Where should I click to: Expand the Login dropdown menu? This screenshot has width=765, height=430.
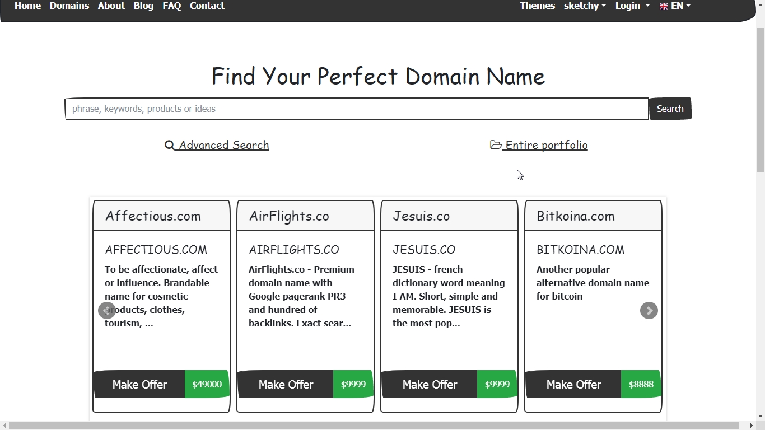(632, 6)
